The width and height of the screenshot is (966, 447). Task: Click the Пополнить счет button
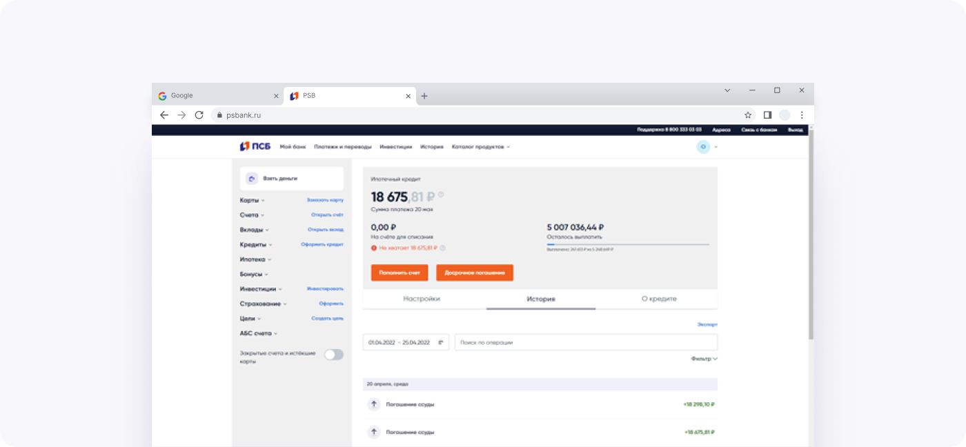coord(400,273)
